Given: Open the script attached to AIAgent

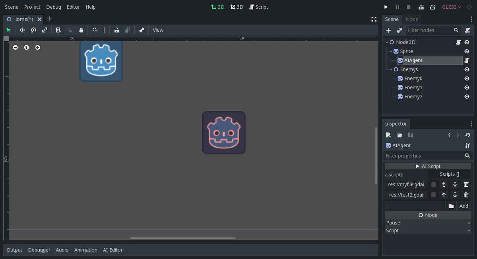Looking at the screenshot, I should [467, 60].
